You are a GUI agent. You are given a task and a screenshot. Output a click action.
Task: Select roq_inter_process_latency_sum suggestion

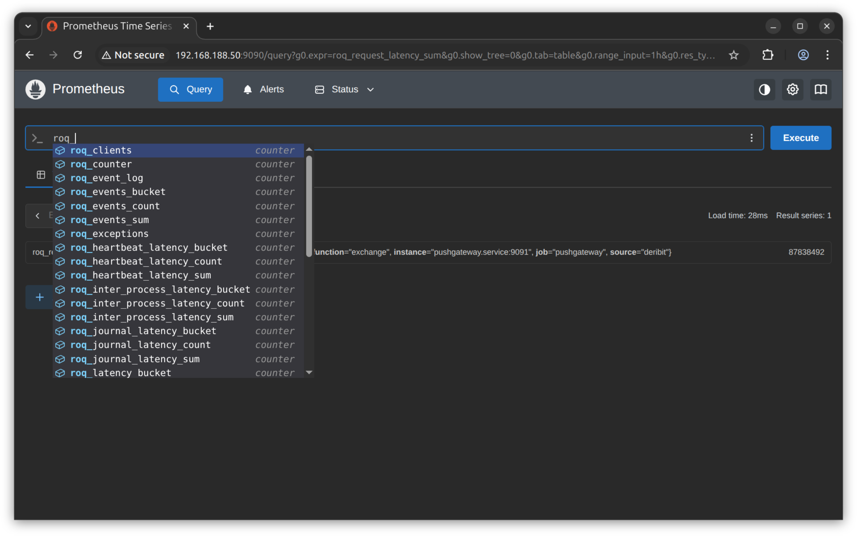tap(178, 317)
